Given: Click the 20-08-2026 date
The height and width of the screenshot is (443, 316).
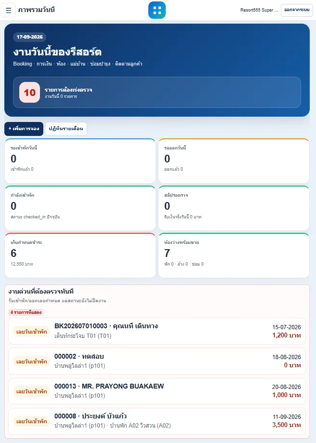Looking at the screenshot, I should click(286, 387).
